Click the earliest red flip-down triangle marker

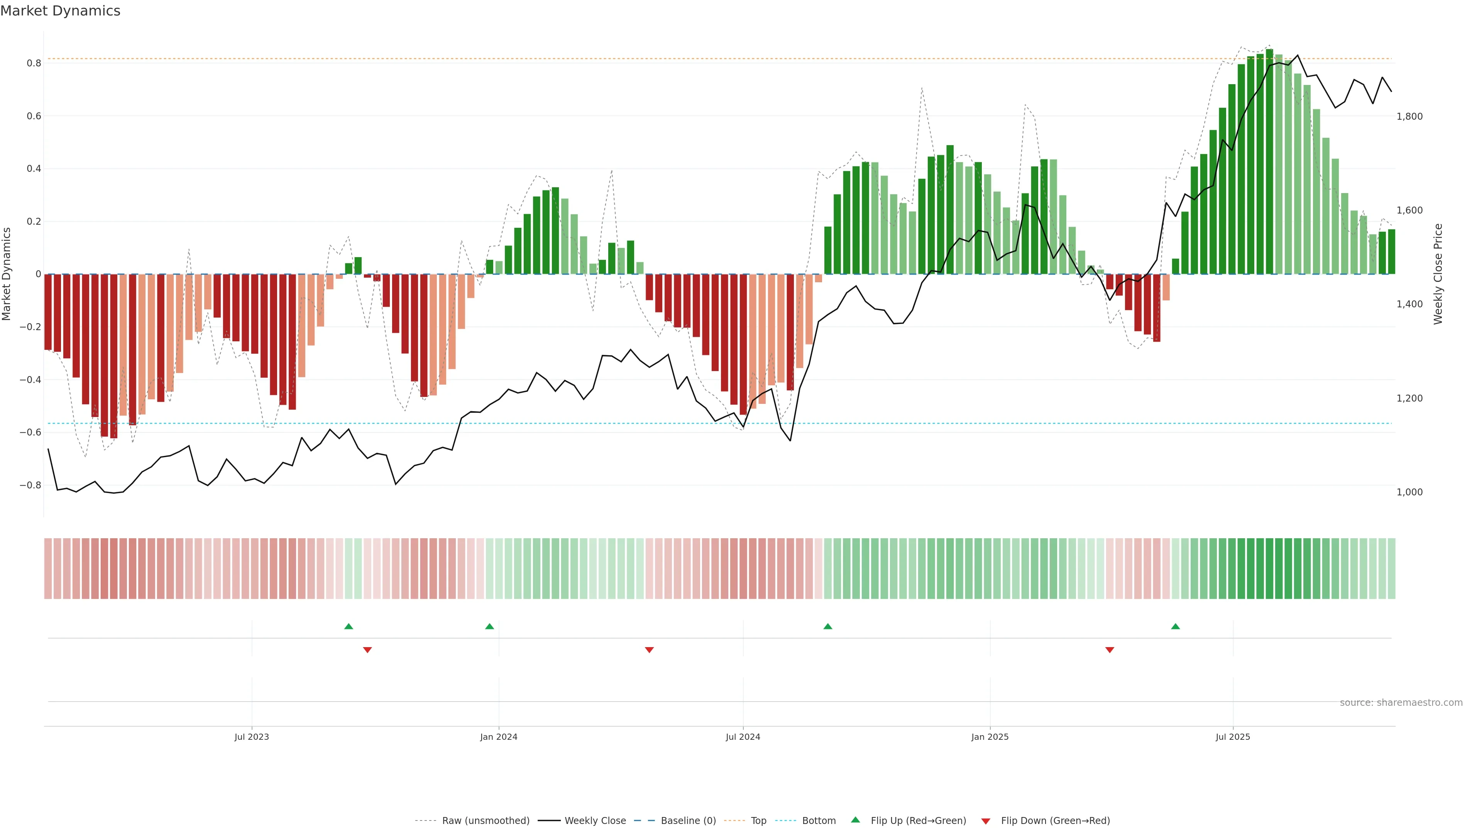pos(367,650)
